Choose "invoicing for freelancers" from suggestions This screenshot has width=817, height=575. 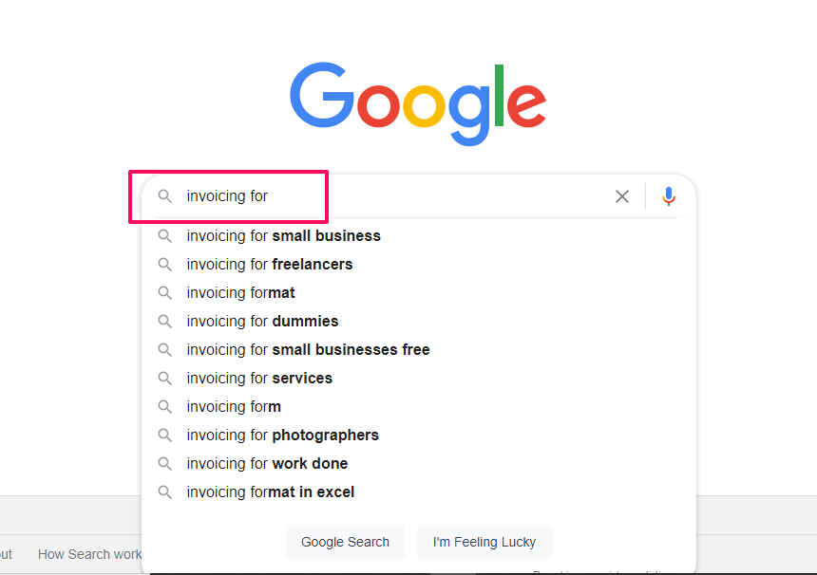pos(269,265)
